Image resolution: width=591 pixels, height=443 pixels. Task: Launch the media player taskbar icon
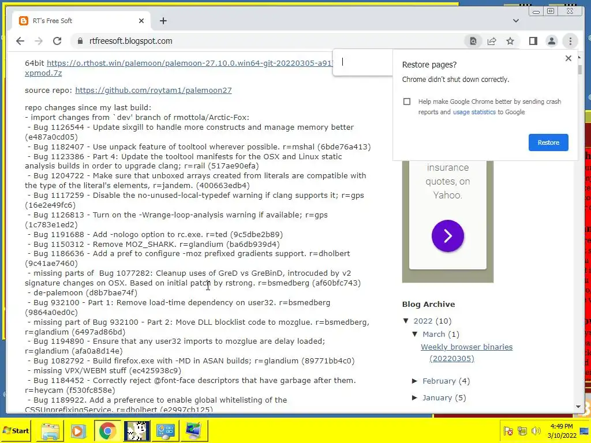[x=78, y=431]
